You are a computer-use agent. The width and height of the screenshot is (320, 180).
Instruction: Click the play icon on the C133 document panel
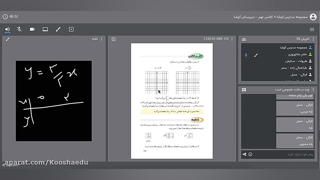tap(113, 39)
